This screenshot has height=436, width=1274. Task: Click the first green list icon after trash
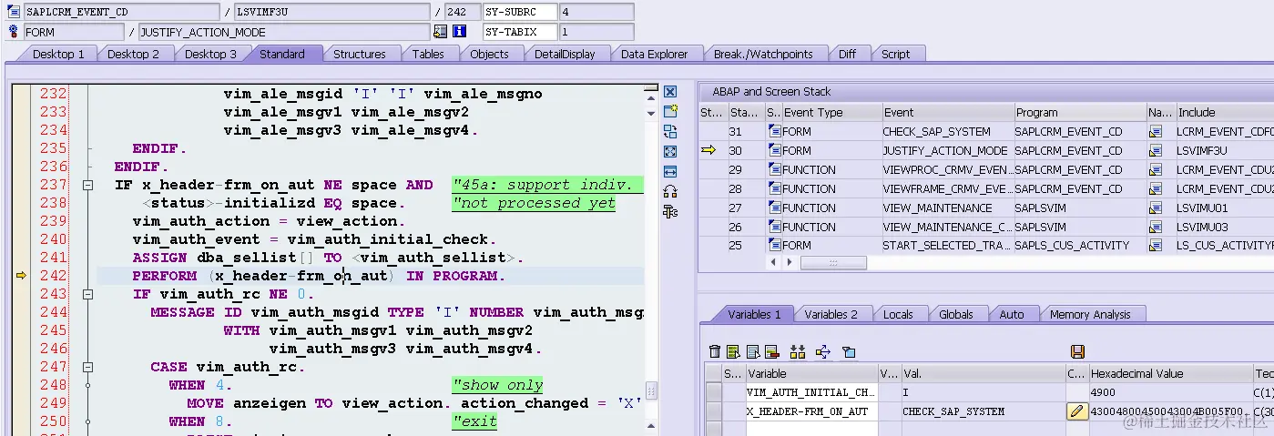733,351
